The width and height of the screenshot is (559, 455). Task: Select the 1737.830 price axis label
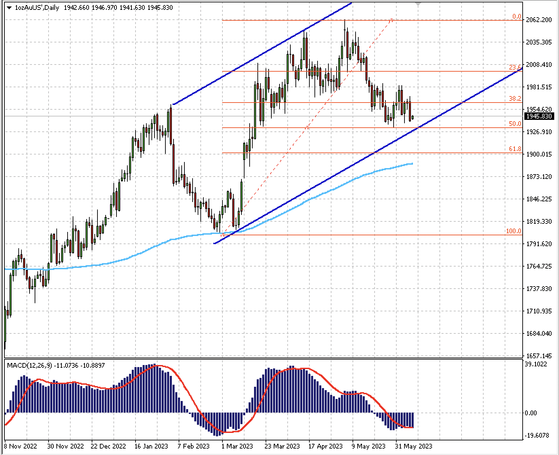coord(539,289)
